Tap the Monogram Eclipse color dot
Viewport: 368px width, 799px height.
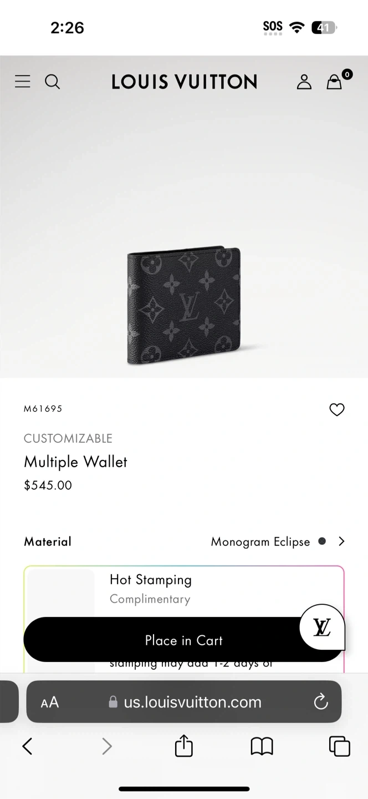coord(322,541)
